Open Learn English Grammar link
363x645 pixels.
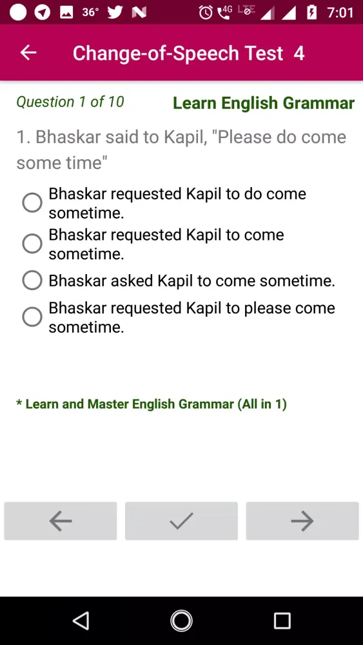[x=264, y=103]
